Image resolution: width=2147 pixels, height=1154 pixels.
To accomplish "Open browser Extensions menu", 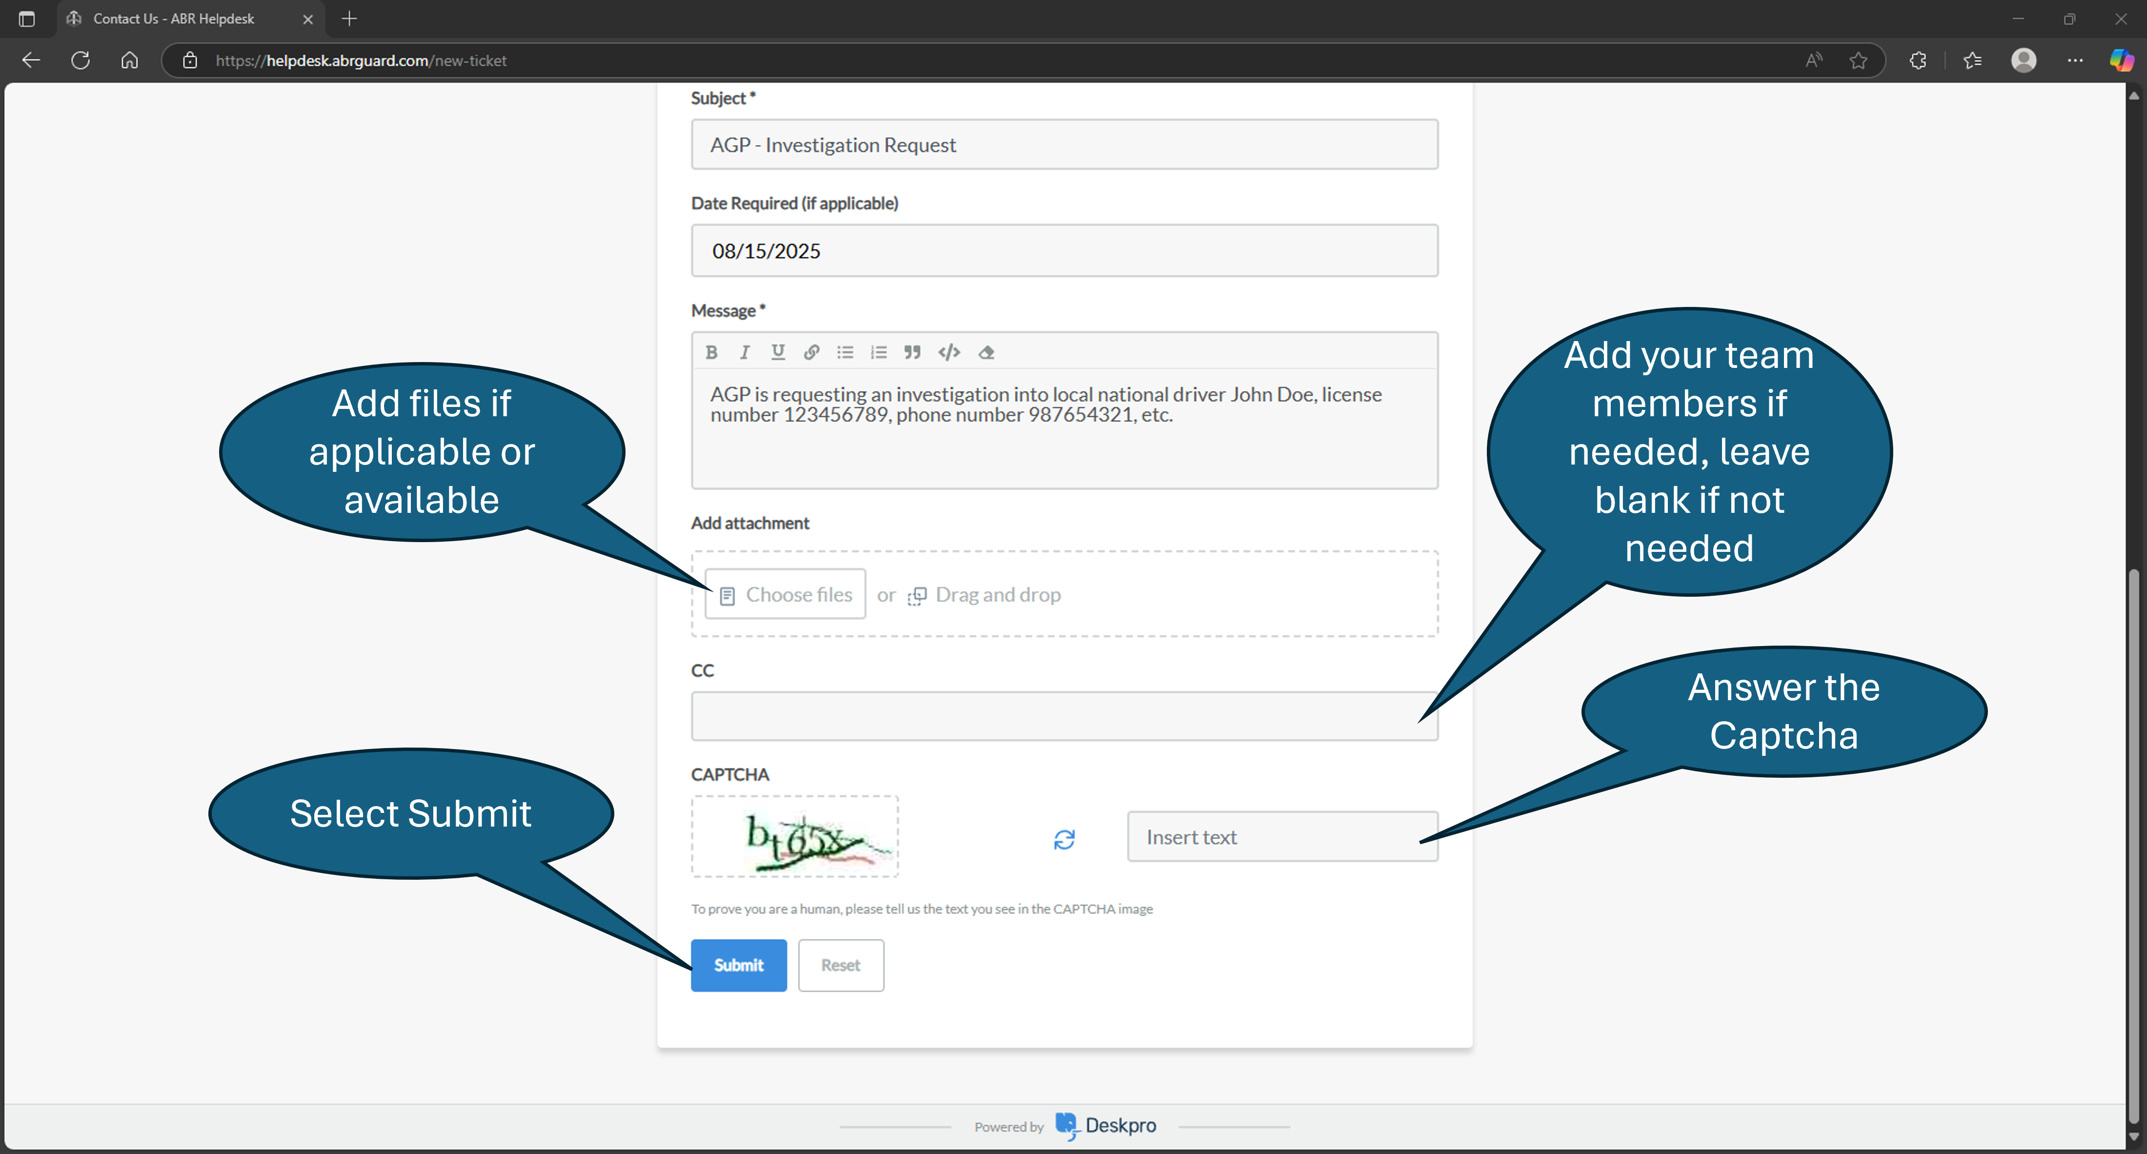I will (1918, 60).
